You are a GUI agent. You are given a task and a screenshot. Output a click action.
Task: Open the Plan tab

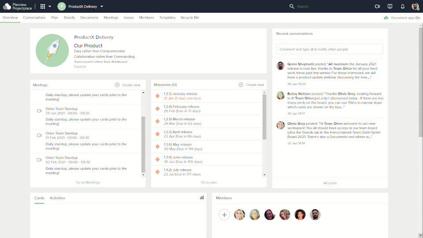[x=55, y=18]
